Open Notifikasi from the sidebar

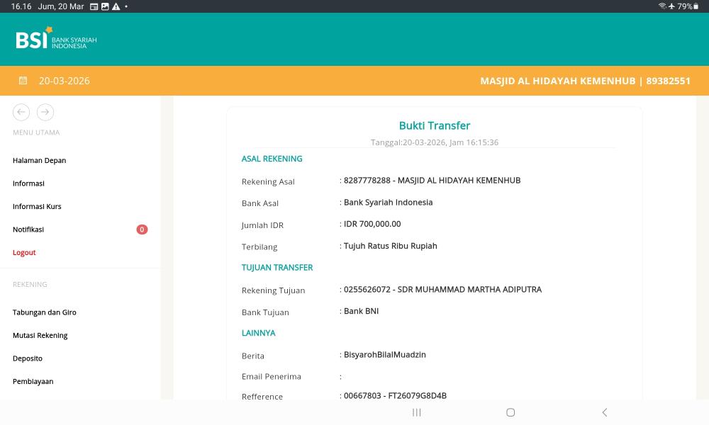tap(28, 229)
